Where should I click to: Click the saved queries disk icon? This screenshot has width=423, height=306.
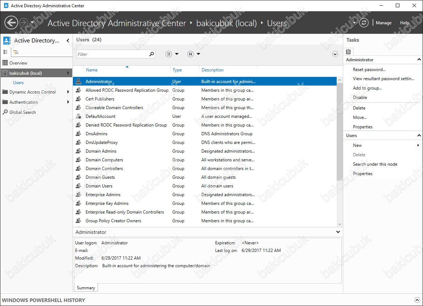click(190, 54)
